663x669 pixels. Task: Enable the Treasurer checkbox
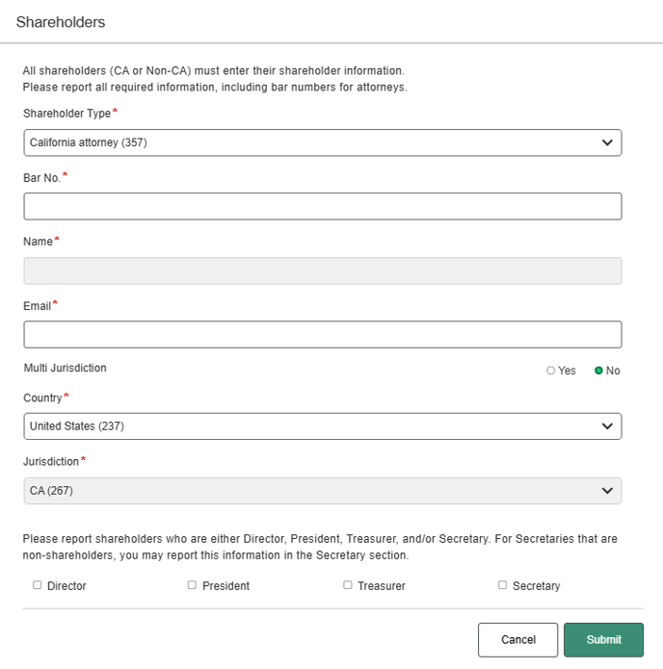tap(348, 585)
